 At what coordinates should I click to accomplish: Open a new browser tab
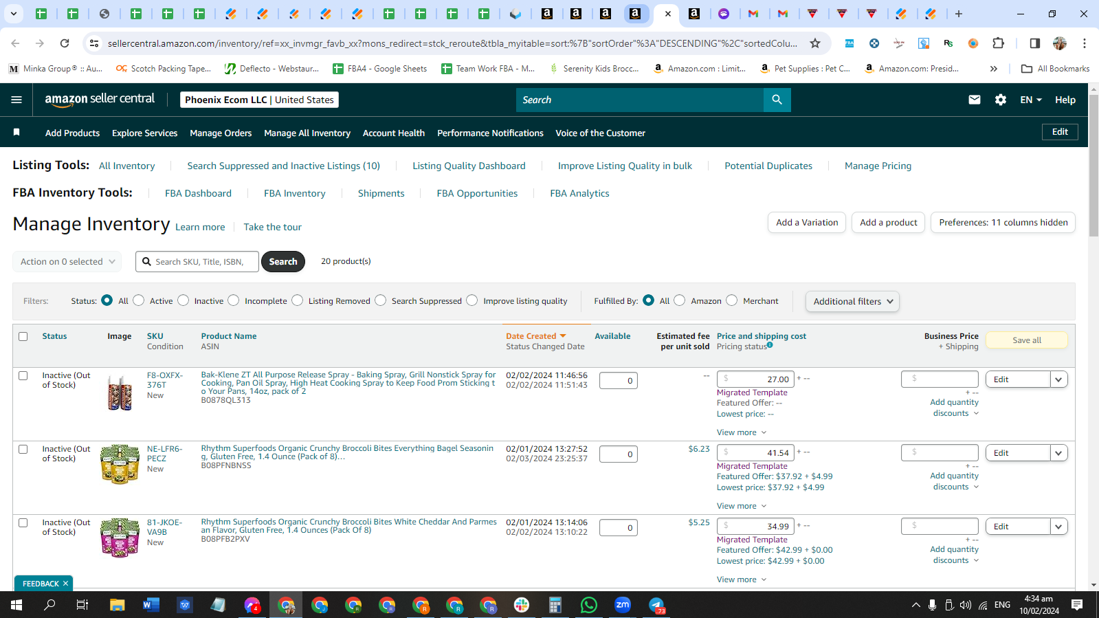tap(959, 14)
